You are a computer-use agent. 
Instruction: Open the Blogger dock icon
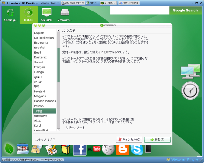pos(122,150)
